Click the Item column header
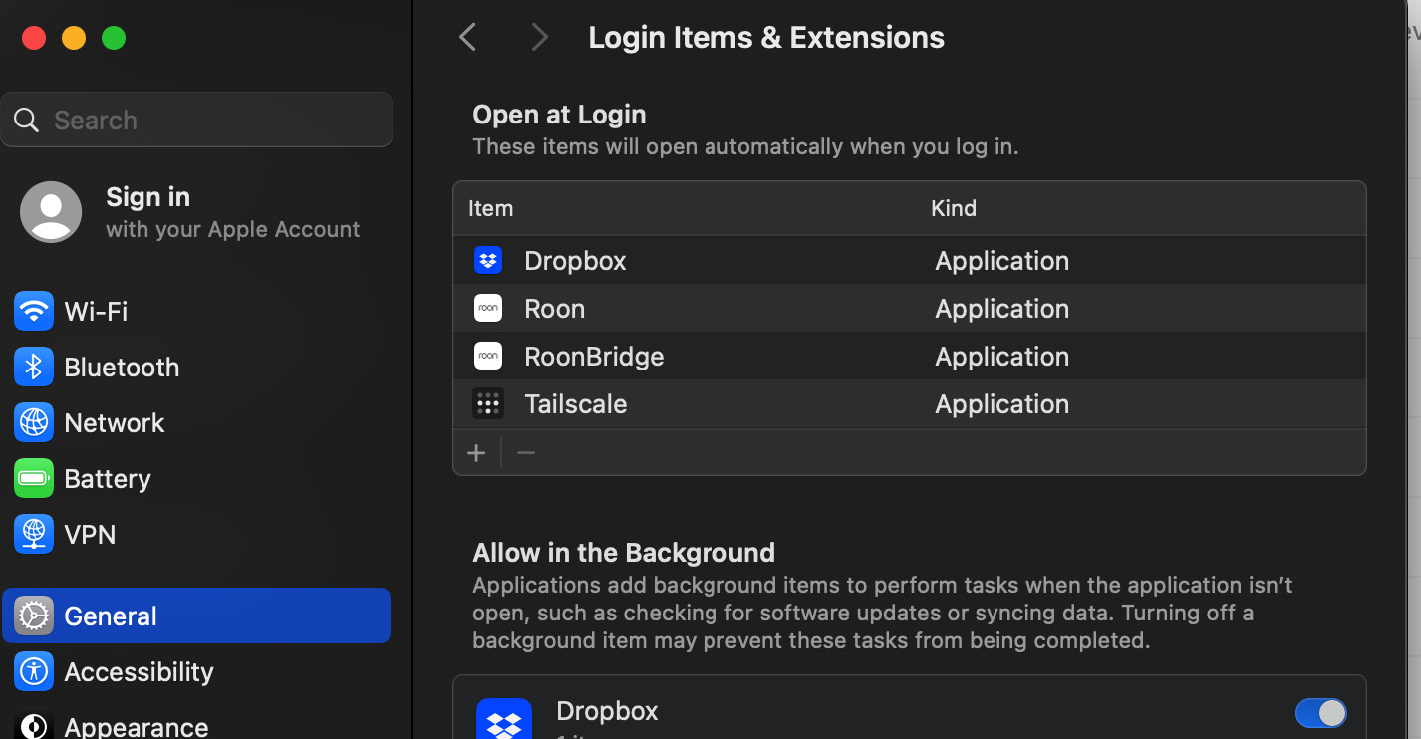Viewport: 1421px width, 739px height. (490, 208)
